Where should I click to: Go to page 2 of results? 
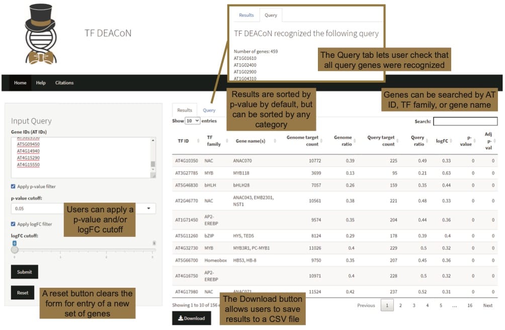tap(400, 305)
